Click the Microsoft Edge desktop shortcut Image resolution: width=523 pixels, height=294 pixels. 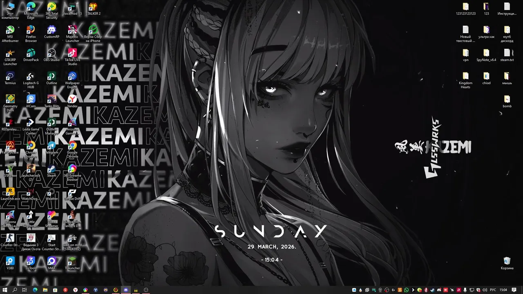point(31,11)
